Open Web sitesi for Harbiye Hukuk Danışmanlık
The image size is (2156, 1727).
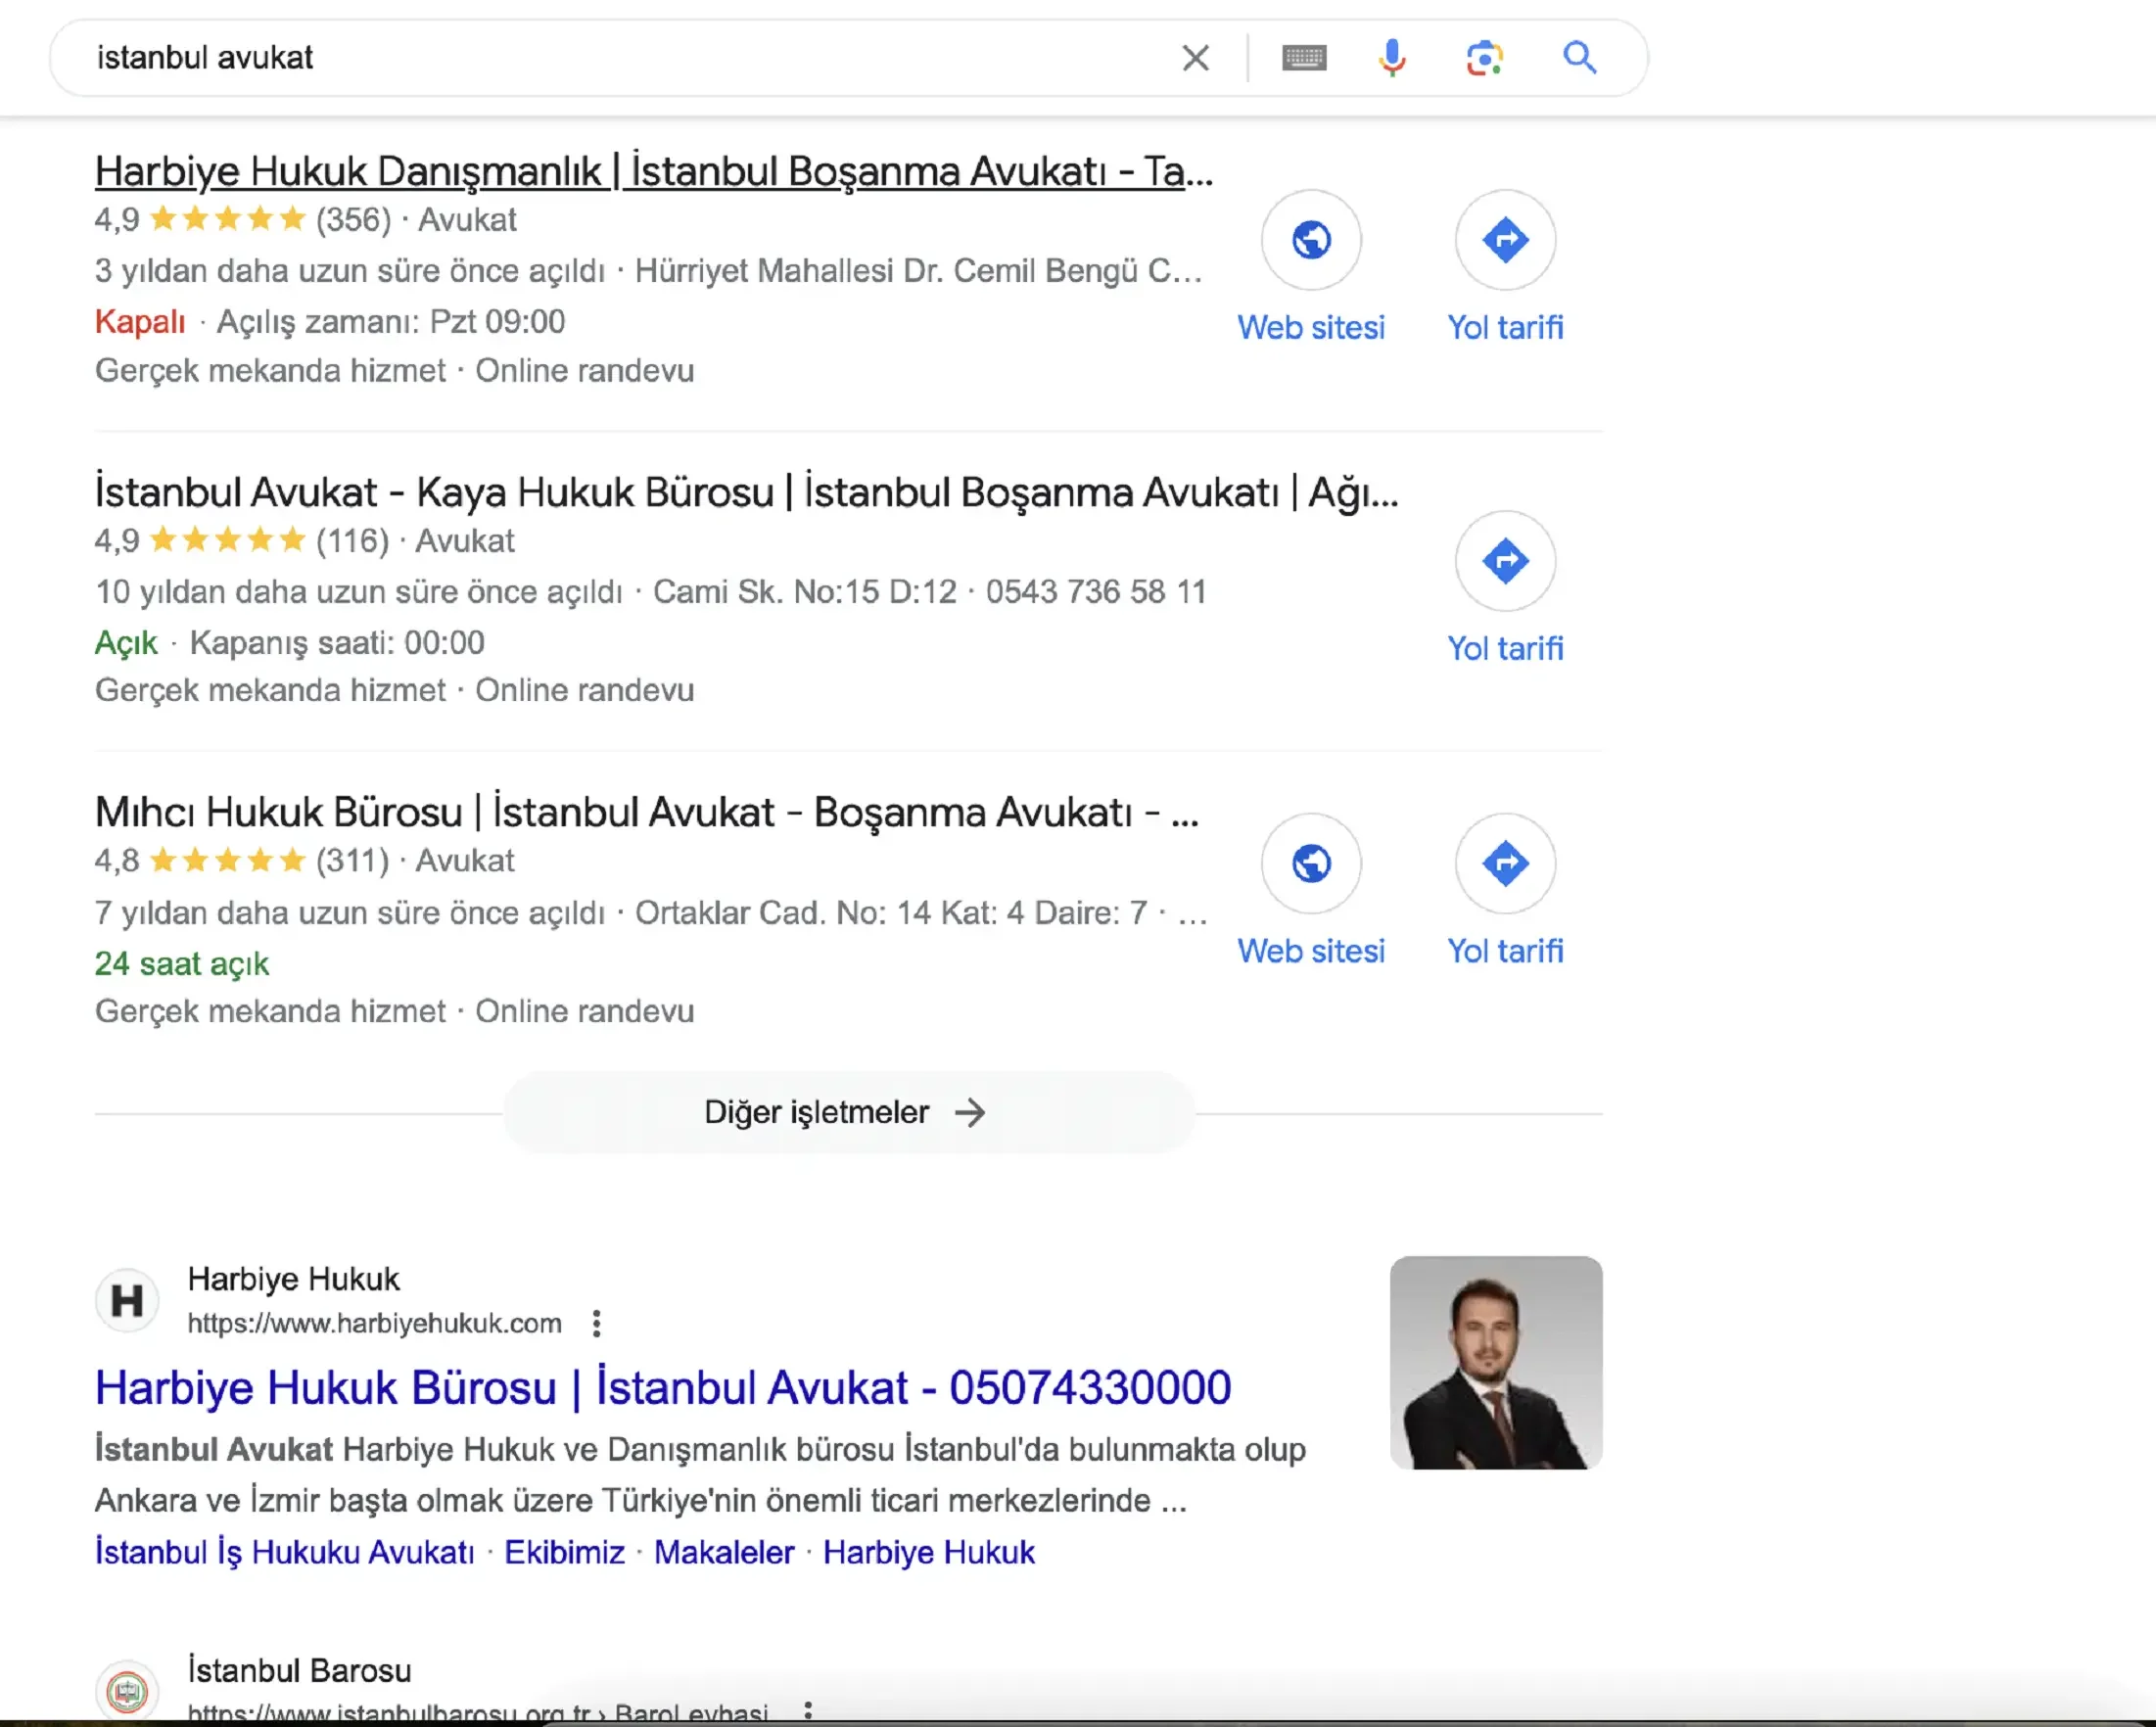(1310, 241)
